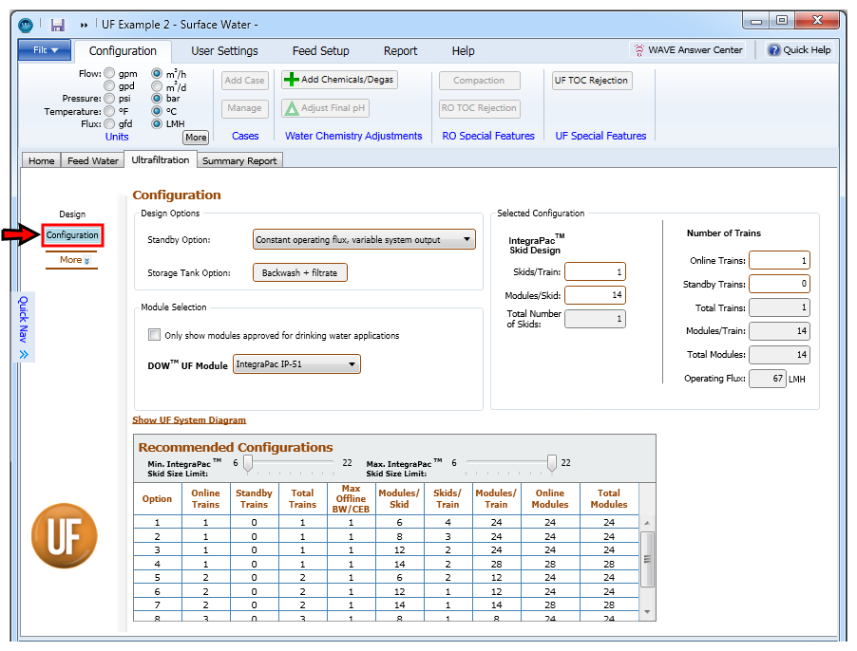Screen dimensions: 857x651
Task: Open User Settings ribbon tab
Action: point(224,51)
